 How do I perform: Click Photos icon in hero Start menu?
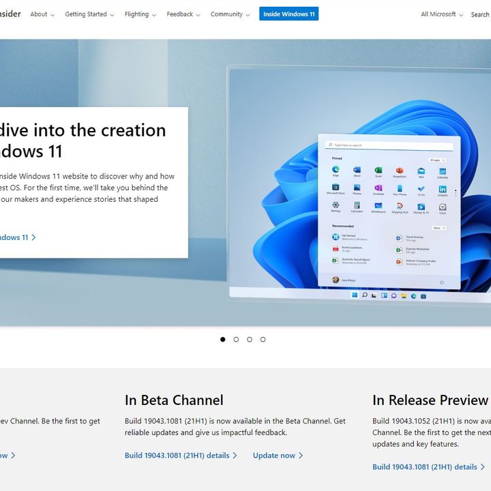coord(357,188)
